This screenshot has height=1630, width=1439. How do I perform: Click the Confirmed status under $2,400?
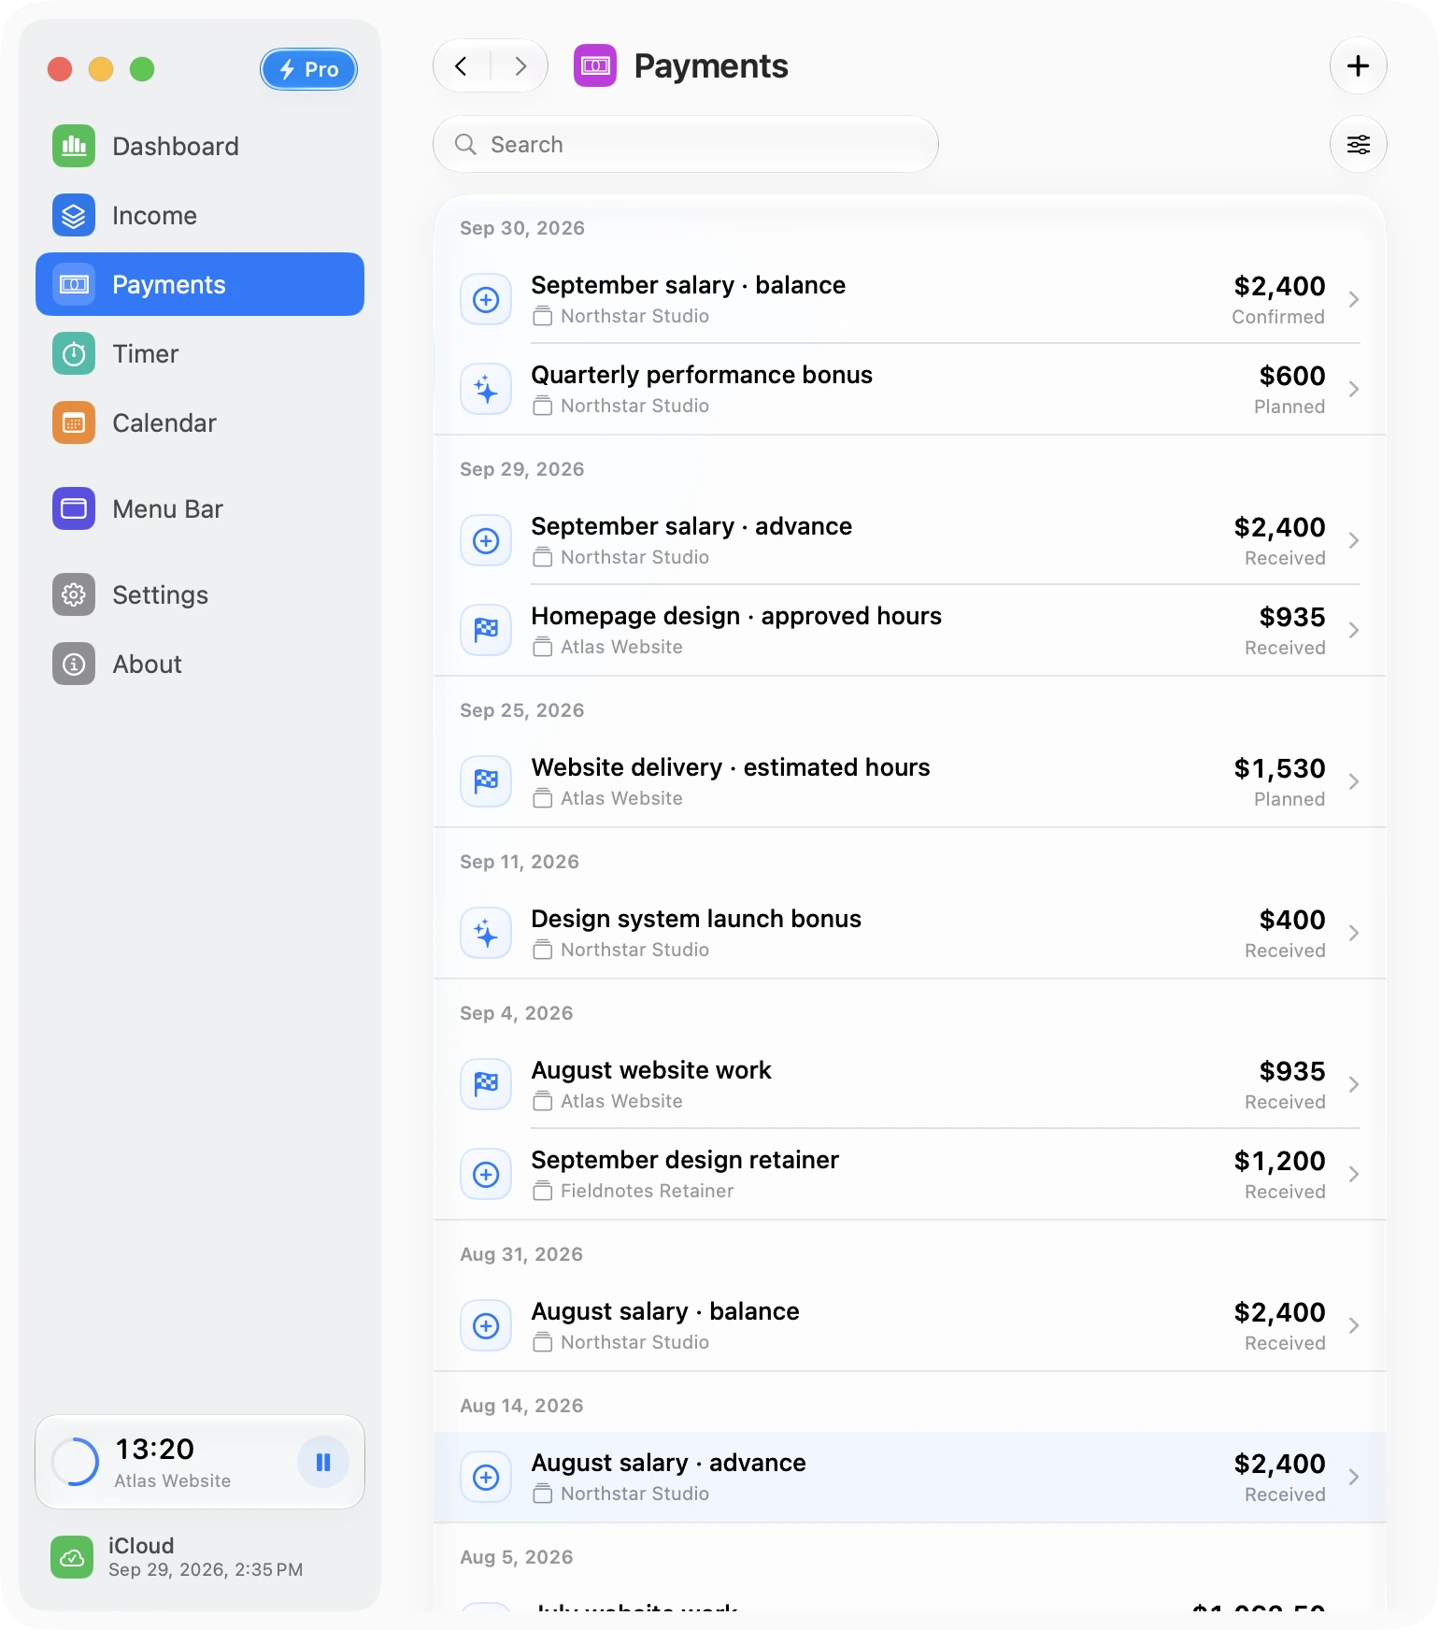(x=1278, y=317)
